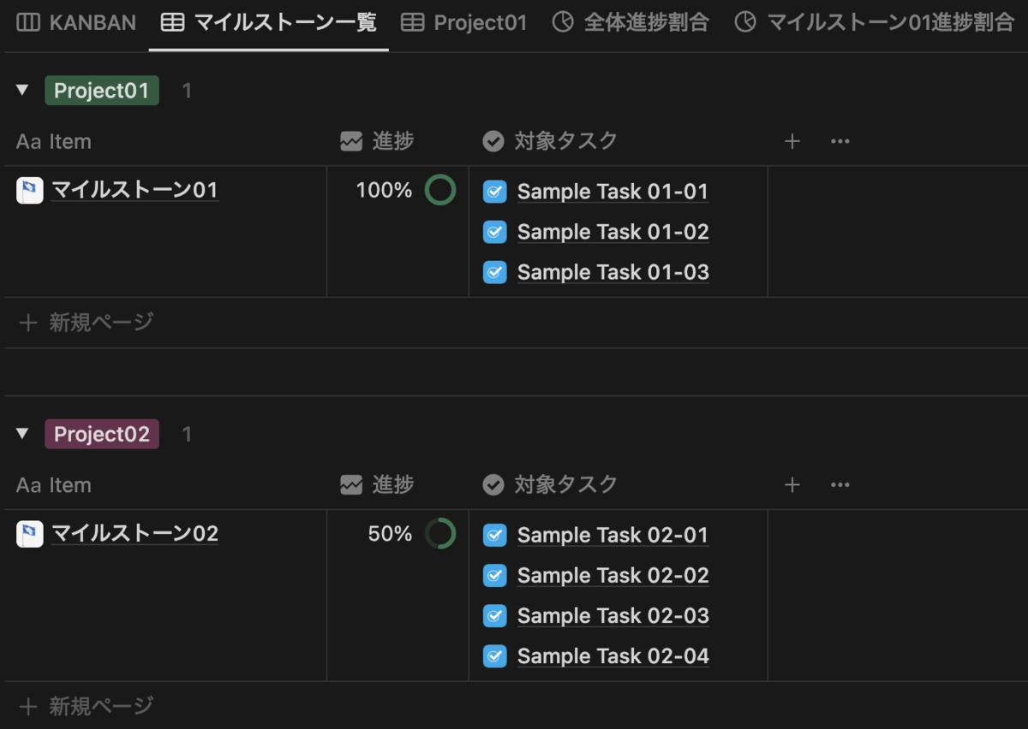Toggle the Sample Task 01-03 checkbox
This screenshot has height=729, width=1028.
495,272
